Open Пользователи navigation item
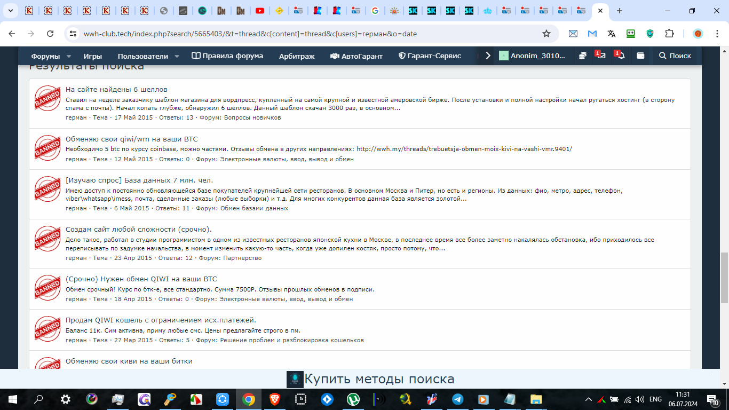Image resolution: width=729 pixels, height=410 pixels. click(143, 56)
